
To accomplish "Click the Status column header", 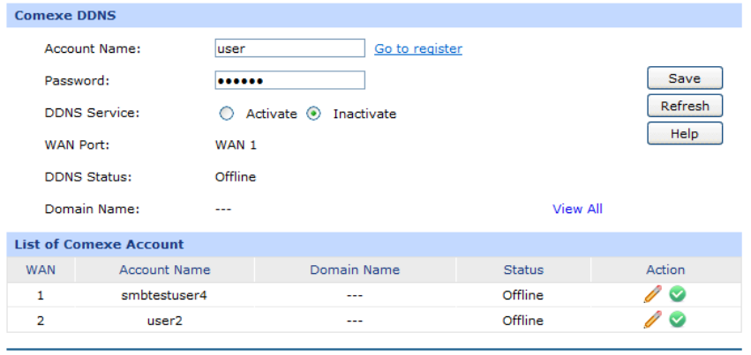I will 523,270.
